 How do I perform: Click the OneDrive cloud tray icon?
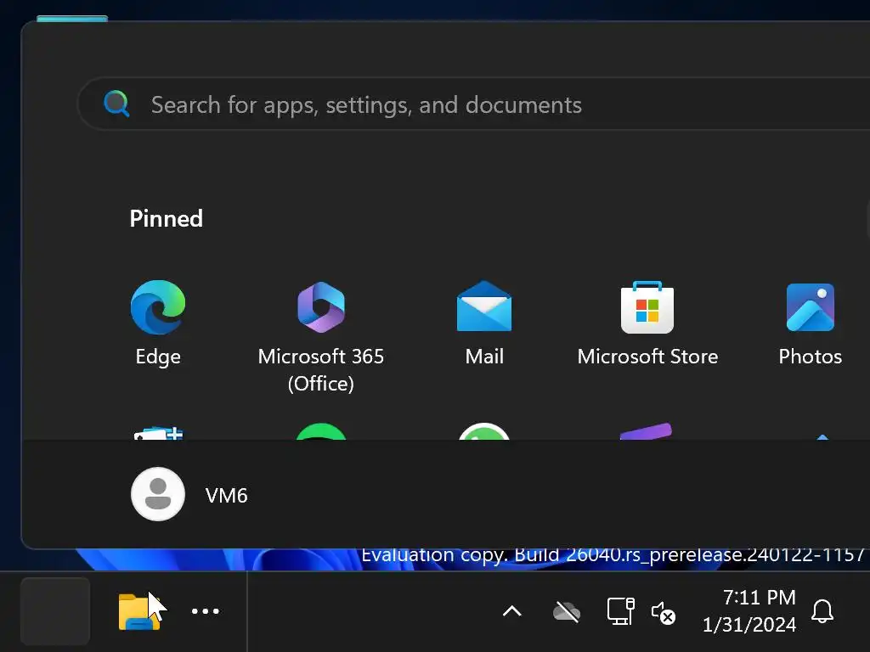(x=567, y=612)
